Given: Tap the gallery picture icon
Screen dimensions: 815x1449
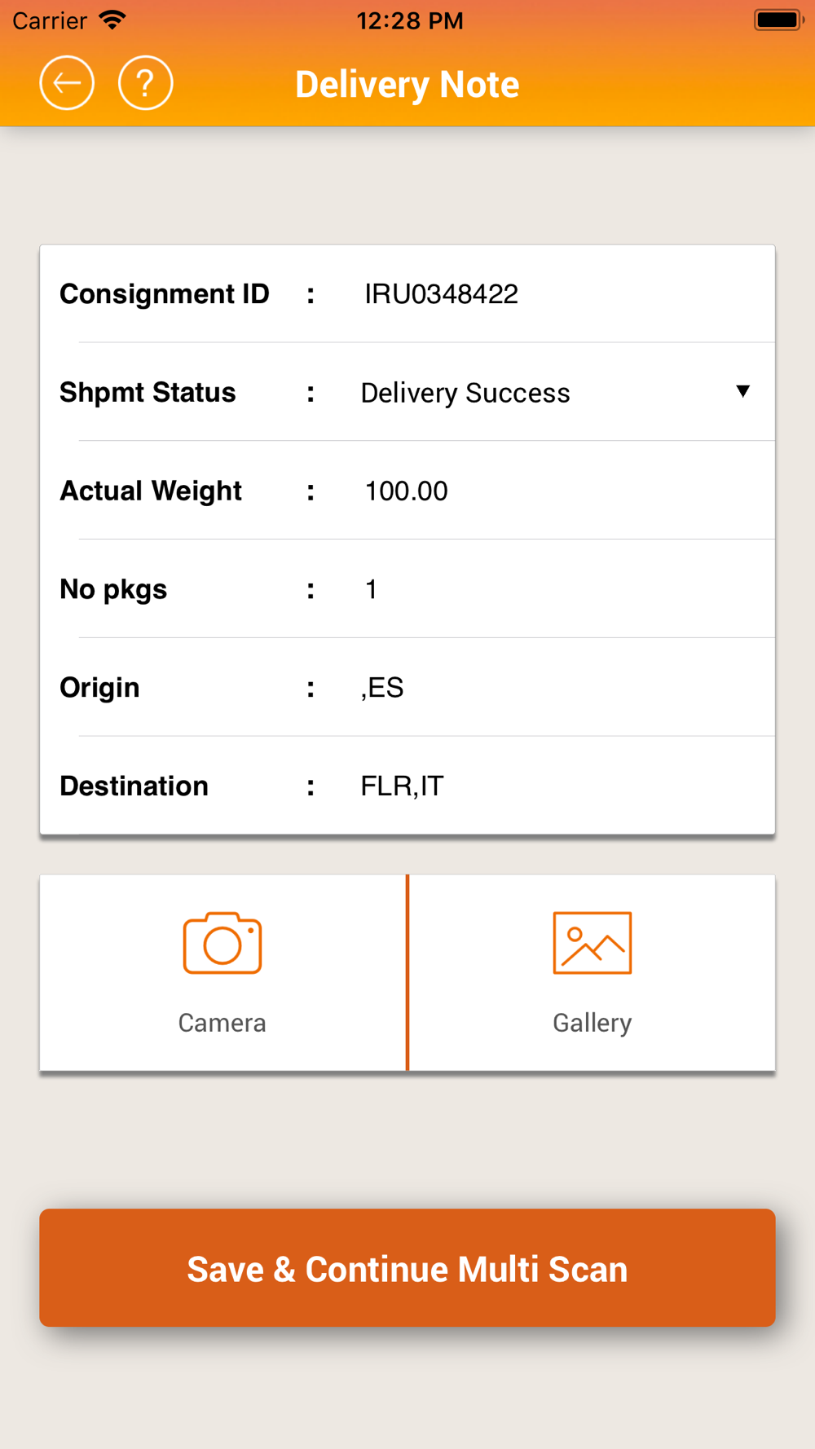Looking at the screenshot, I should coord(592,943).
